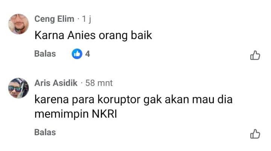This screenshot has width=271, height=151.
Task: Select the comment text Karna Anies orang baik
Action: click(x=93, y=36)
